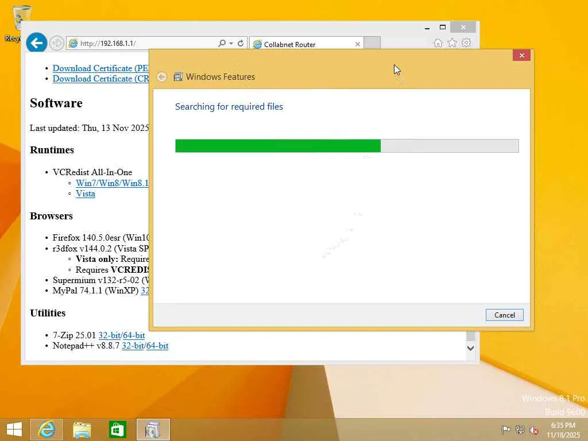Click the IE page icon in address bar
The width and height of the screenshot is (588, 441).
click(x=73, y=43)
